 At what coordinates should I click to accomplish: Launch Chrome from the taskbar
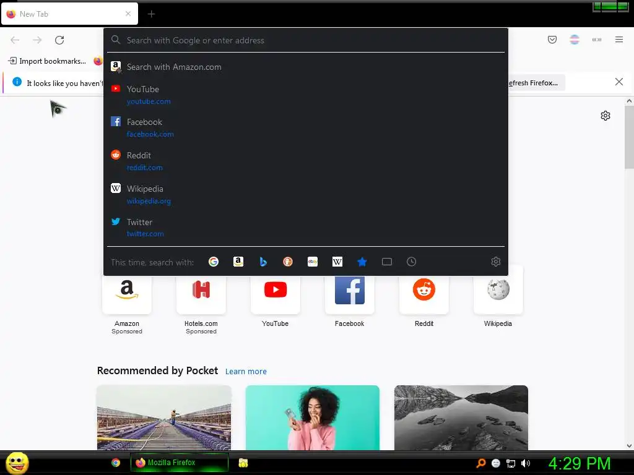(x=116, y=463)
